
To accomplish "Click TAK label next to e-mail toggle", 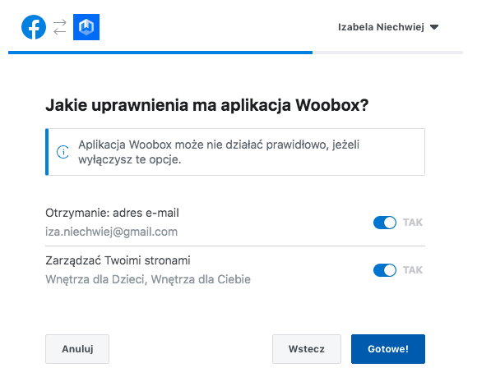I will tap(413, 223).
